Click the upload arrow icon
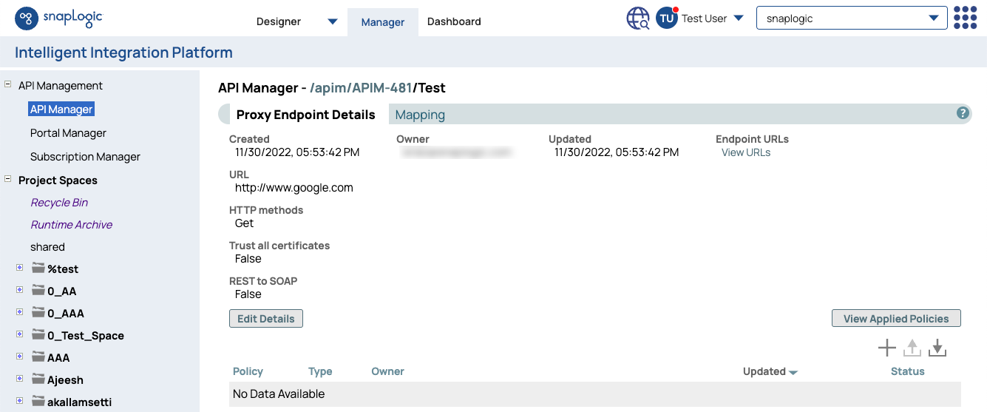Viewport: 987px width, 412px height. [x=912, y=348]
